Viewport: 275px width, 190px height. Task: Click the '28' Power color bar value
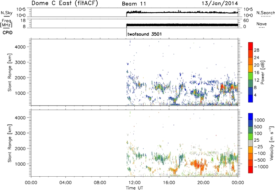(x=256, y=50)
